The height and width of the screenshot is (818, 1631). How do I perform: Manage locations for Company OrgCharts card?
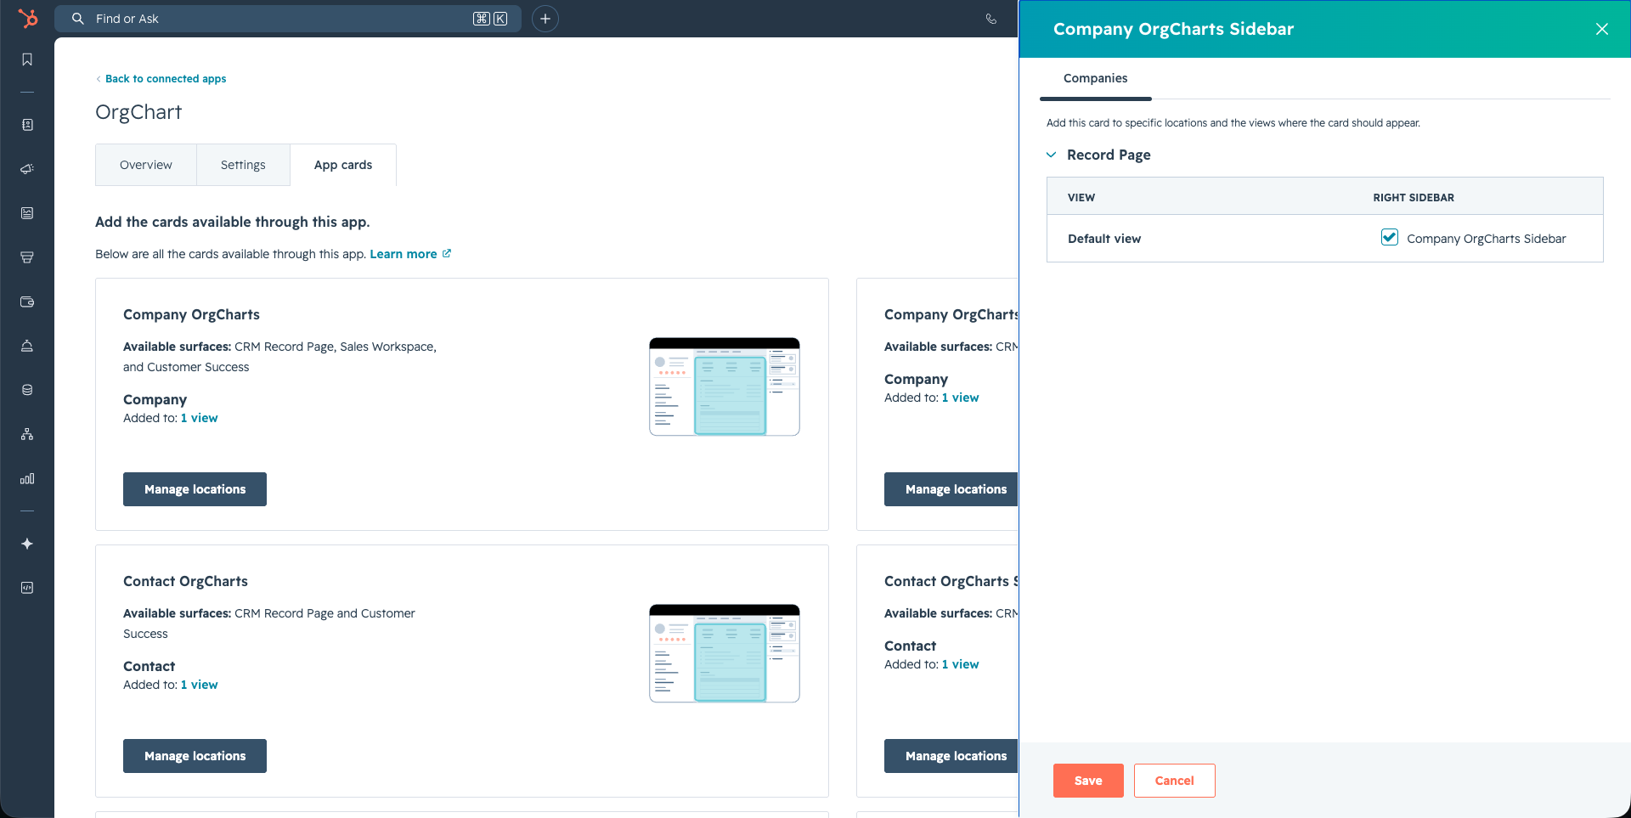click(195, 489)
